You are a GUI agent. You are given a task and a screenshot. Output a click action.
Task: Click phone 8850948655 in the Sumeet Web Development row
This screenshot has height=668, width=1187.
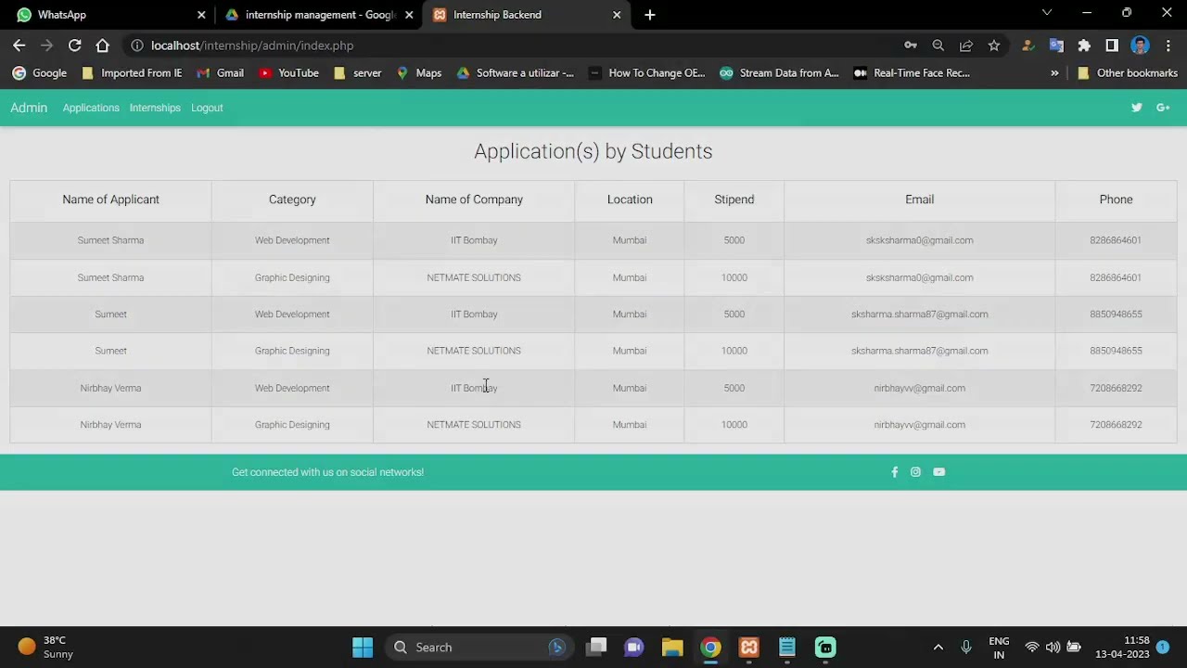pyautogui.click(x=1116, y=315)
